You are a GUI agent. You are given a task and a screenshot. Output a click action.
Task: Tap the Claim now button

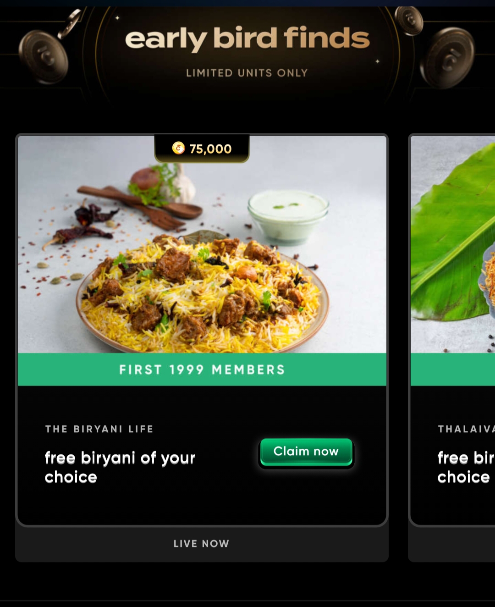pyautogui.click(x=306, y=452)
